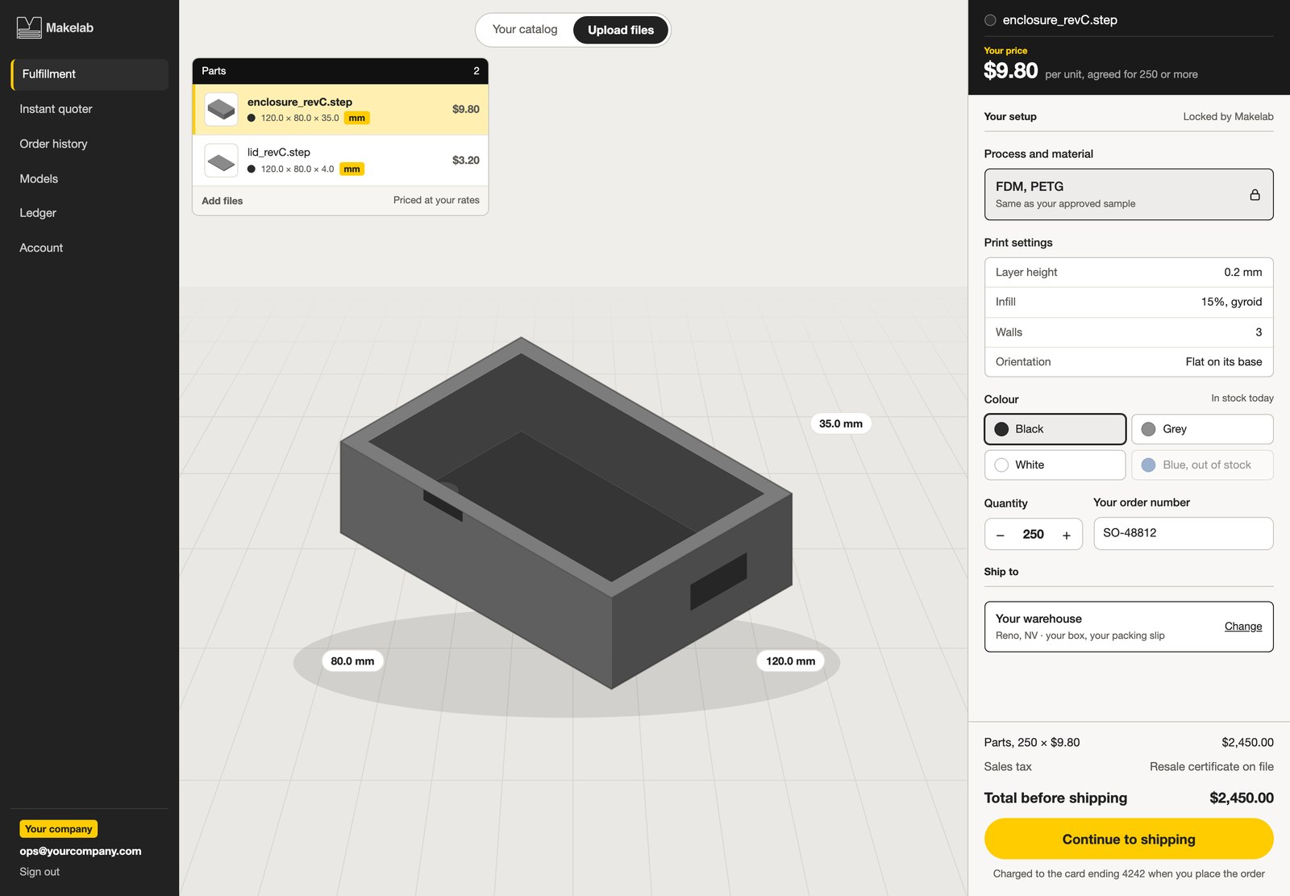Click the Infill 15%, gyroid row
Screen dimensions: 1290x896
pyautogui.click(x=1128, y=302)
